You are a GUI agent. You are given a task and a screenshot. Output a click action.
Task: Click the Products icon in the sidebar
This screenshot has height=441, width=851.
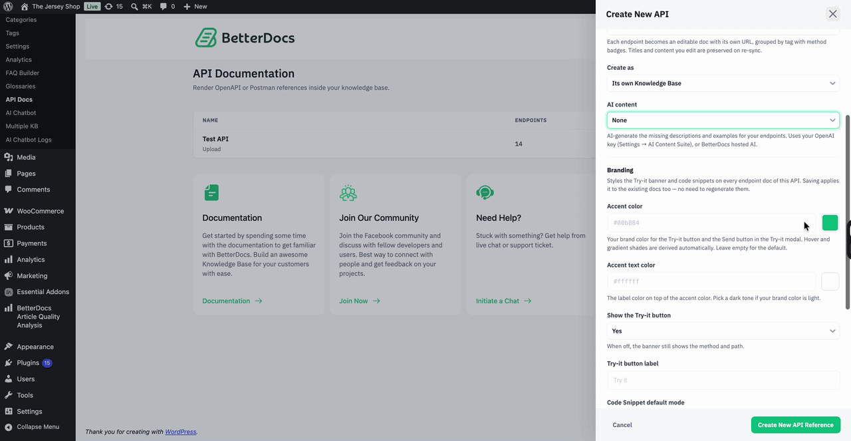tap(9, 227)
